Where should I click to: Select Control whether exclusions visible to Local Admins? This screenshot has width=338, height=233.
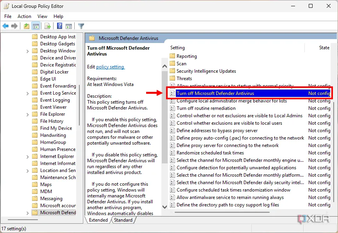click(x=240, y=116)
